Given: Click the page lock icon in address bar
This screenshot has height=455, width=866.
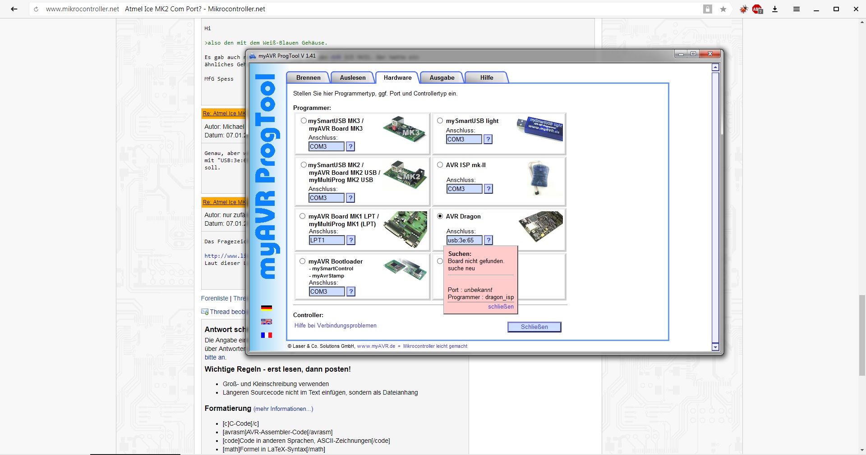Looking at the screenshot, I should pos(708,9).
